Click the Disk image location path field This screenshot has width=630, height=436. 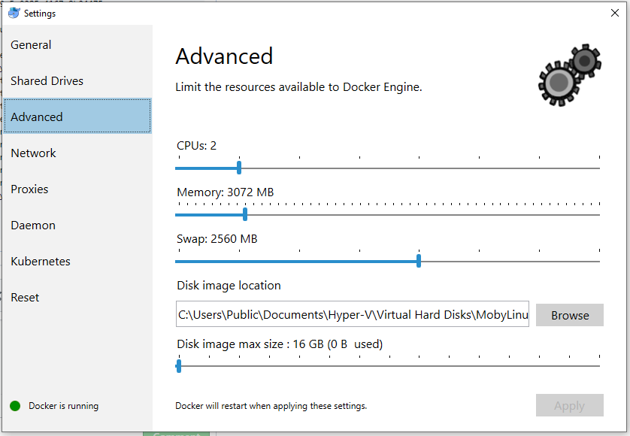tap(353, 314)
